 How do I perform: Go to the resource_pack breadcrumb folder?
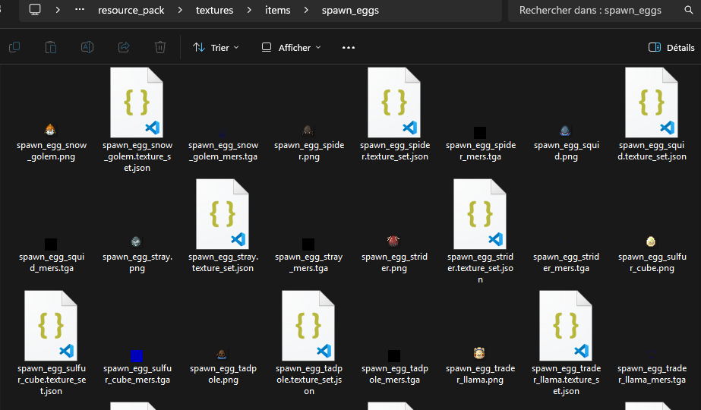click(131, 11)
